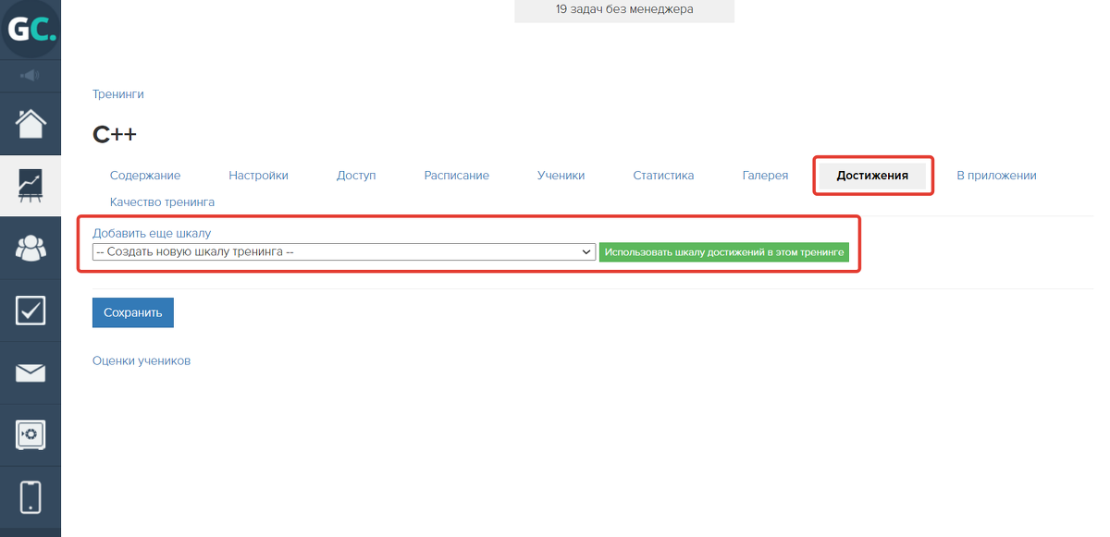
Task: Switch to the Галерея tab
Action: pyautogui.click(x=765, y=176)
